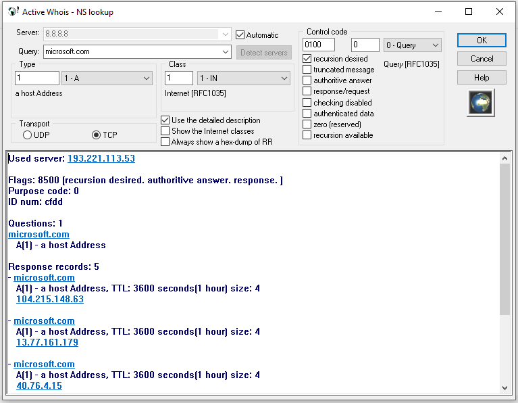
Task: Click the results vertical scrollbar thumb
Action: 504,239
